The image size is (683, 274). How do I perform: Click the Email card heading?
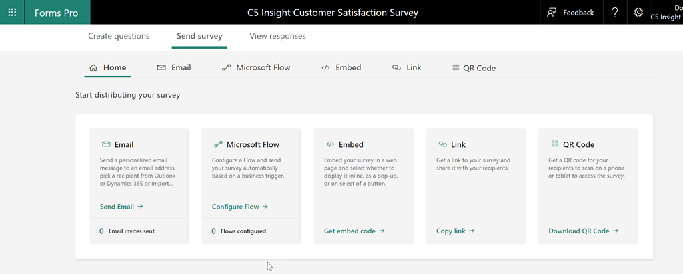[x=124, y=144]
